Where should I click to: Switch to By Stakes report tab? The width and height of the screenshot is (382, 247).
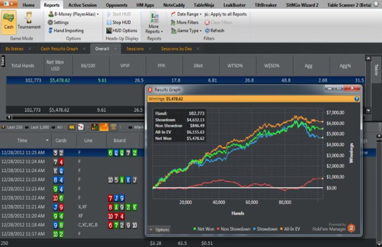[x=14, y=49]
